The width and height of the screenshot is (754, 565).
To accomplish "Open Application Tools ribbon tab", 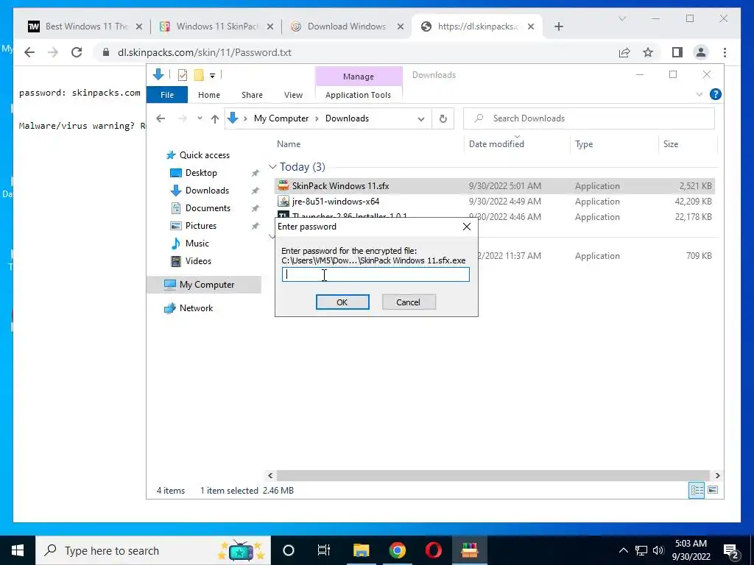I will (359, 95).
